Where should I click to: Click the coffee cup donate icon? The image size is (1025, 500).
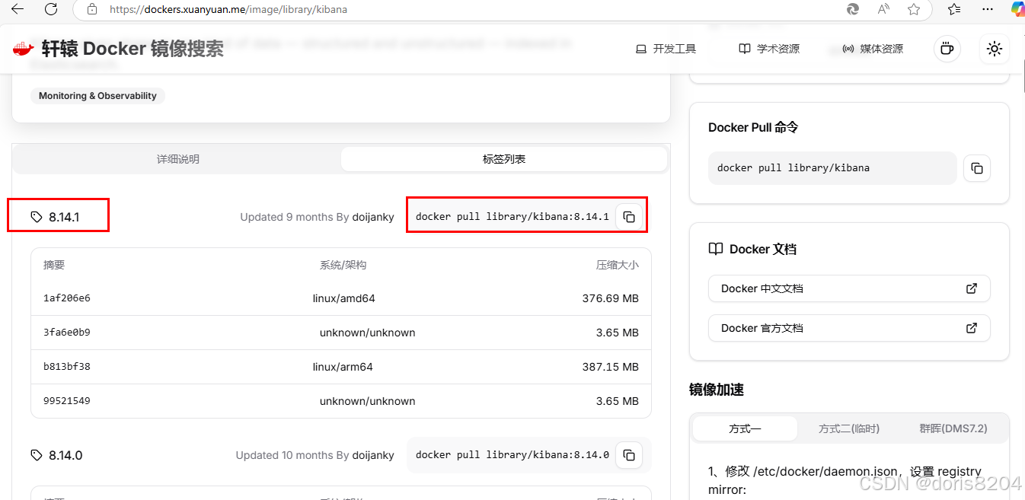pos(947,49)
